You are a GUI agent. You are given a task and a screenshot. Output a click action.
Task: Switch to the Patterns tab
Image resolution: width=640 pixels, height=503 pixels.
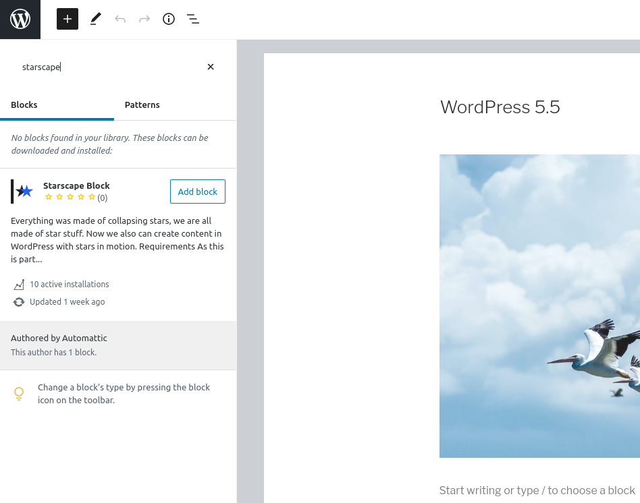tap(142, 105)
